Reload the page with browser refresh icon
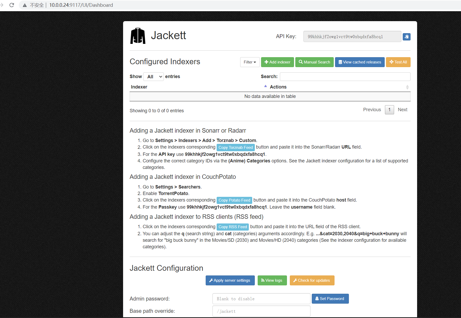This screenshot has height=318, width=461. point(12,5)
